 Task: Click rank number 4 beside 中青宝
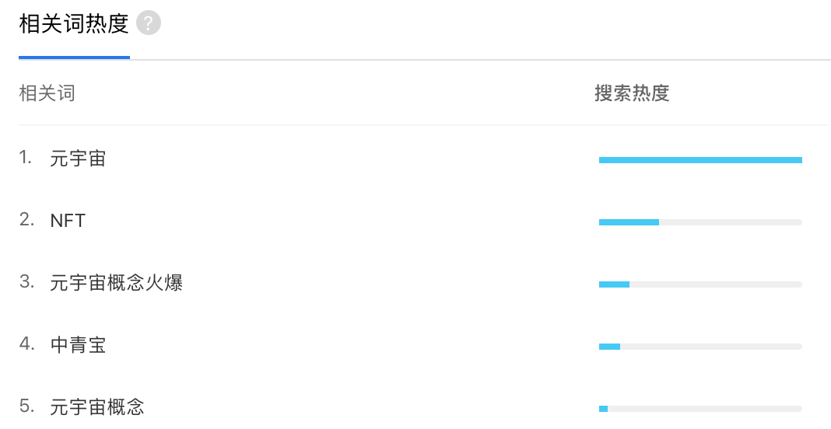tap(26, 344)
